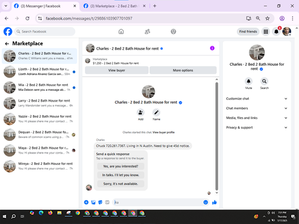Screen dimensions: 299x224
Task: Expand Customize chat section
Action: coord(257,99)
